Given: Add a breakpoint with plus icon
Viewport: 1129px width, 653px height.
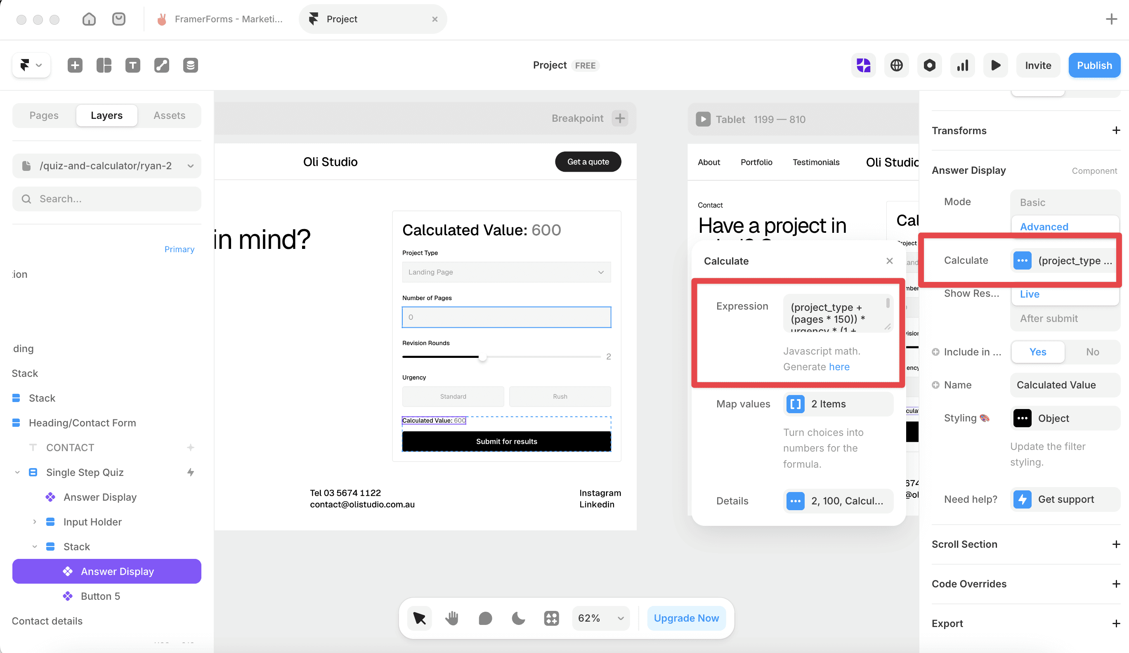Looking at the screenshot, I should [x=620, y=118].
